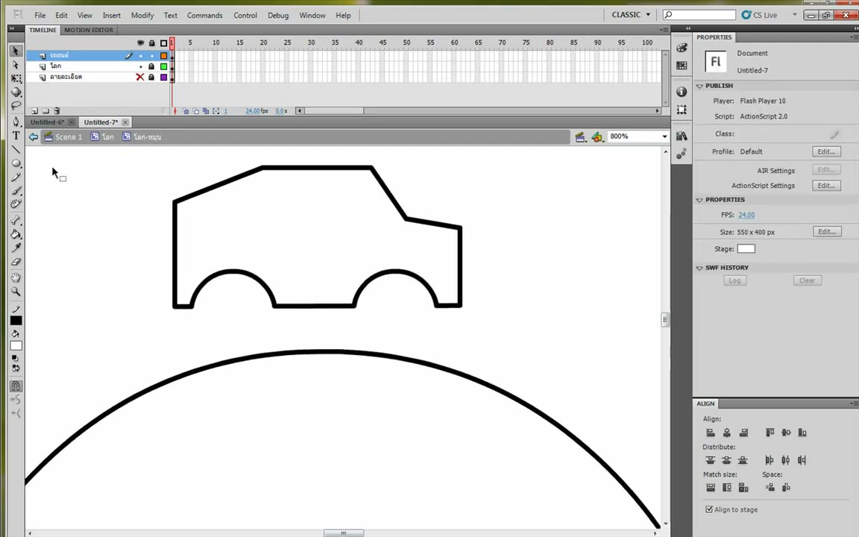Screen dimensions: 859x537
Task: Click Edit button for ActionScript Settings
Action: 826,185
